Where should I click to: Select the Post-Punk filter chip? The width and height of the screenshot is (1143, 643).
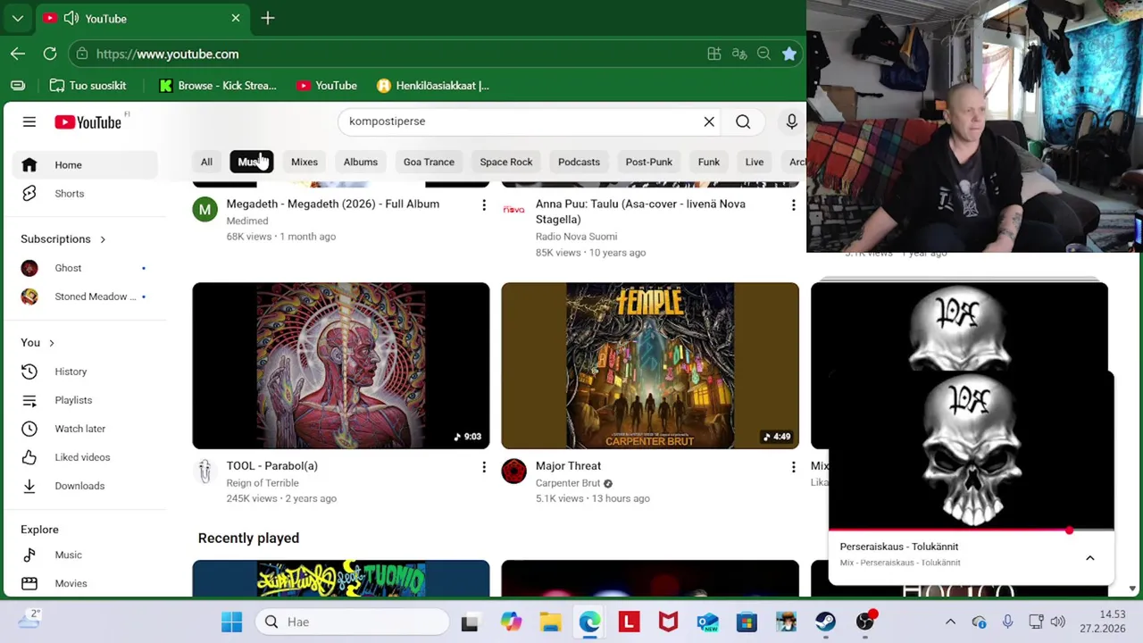[x=649, y=162]
